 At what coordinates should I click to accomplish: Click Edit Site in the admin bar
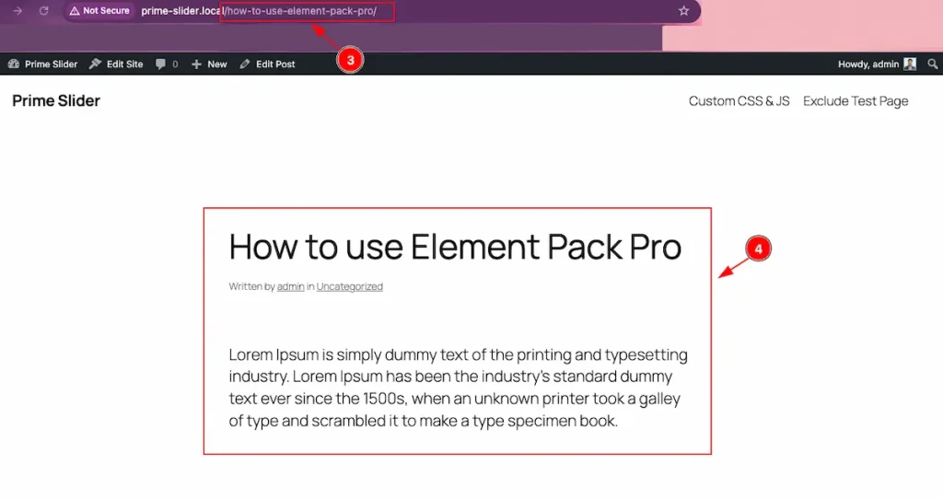[116, 64]
